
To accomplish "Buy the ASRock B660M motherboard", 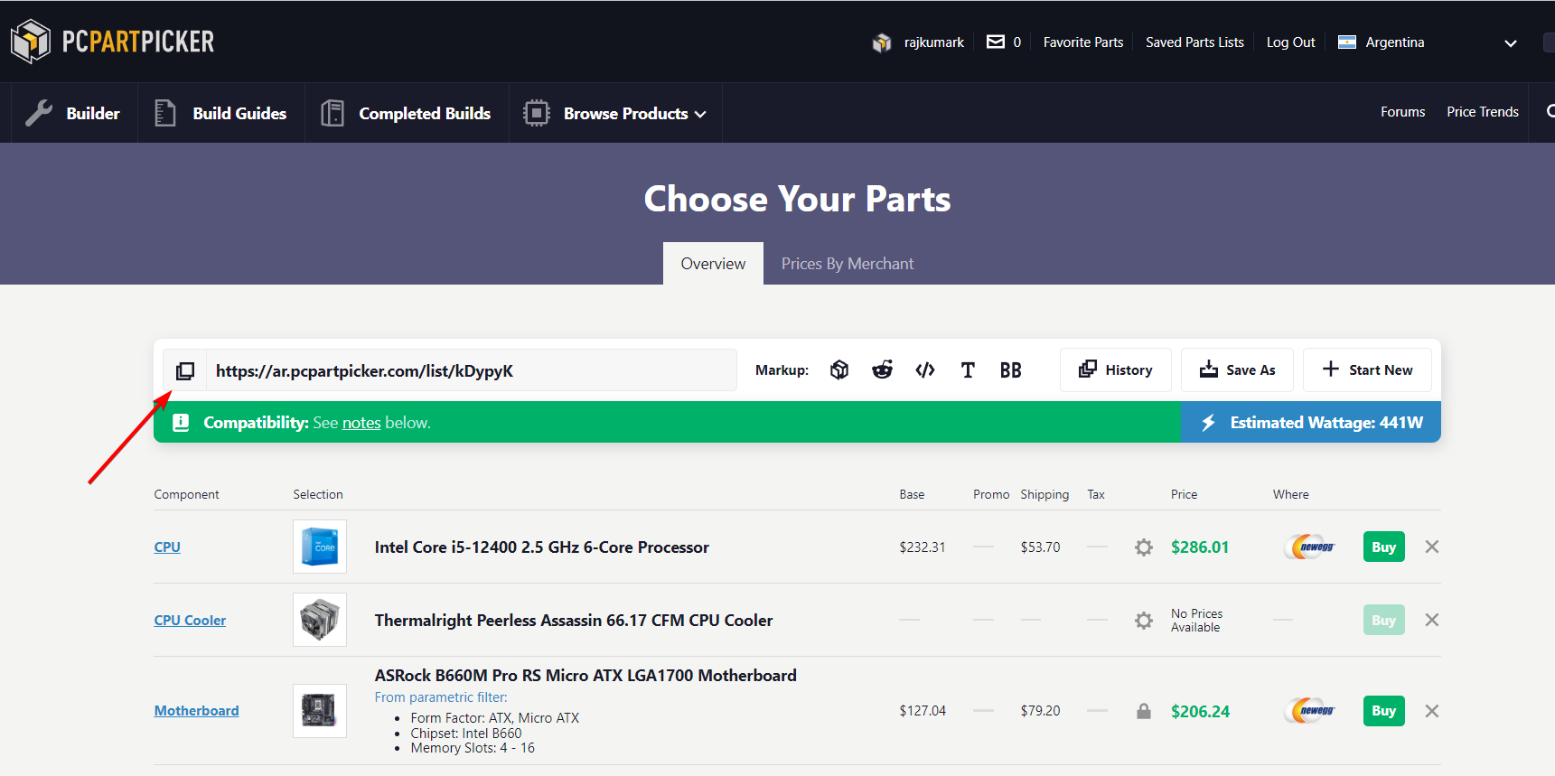I will tap(1384, 711).
